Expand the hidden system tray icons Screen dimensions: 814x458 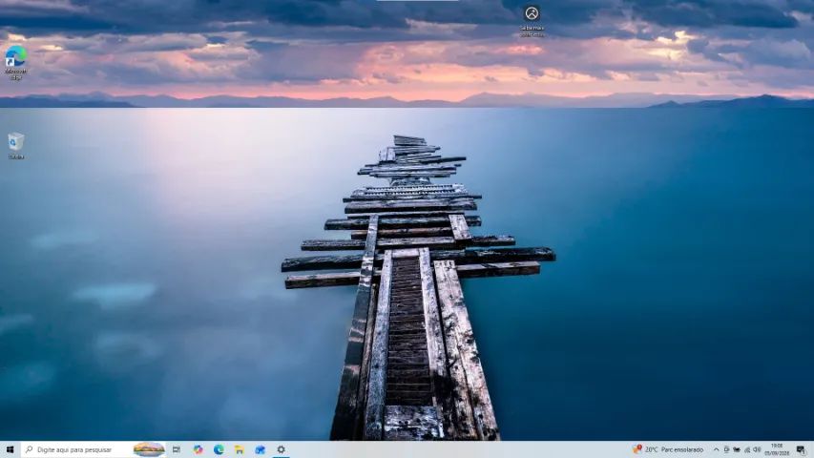click(716, 449)
